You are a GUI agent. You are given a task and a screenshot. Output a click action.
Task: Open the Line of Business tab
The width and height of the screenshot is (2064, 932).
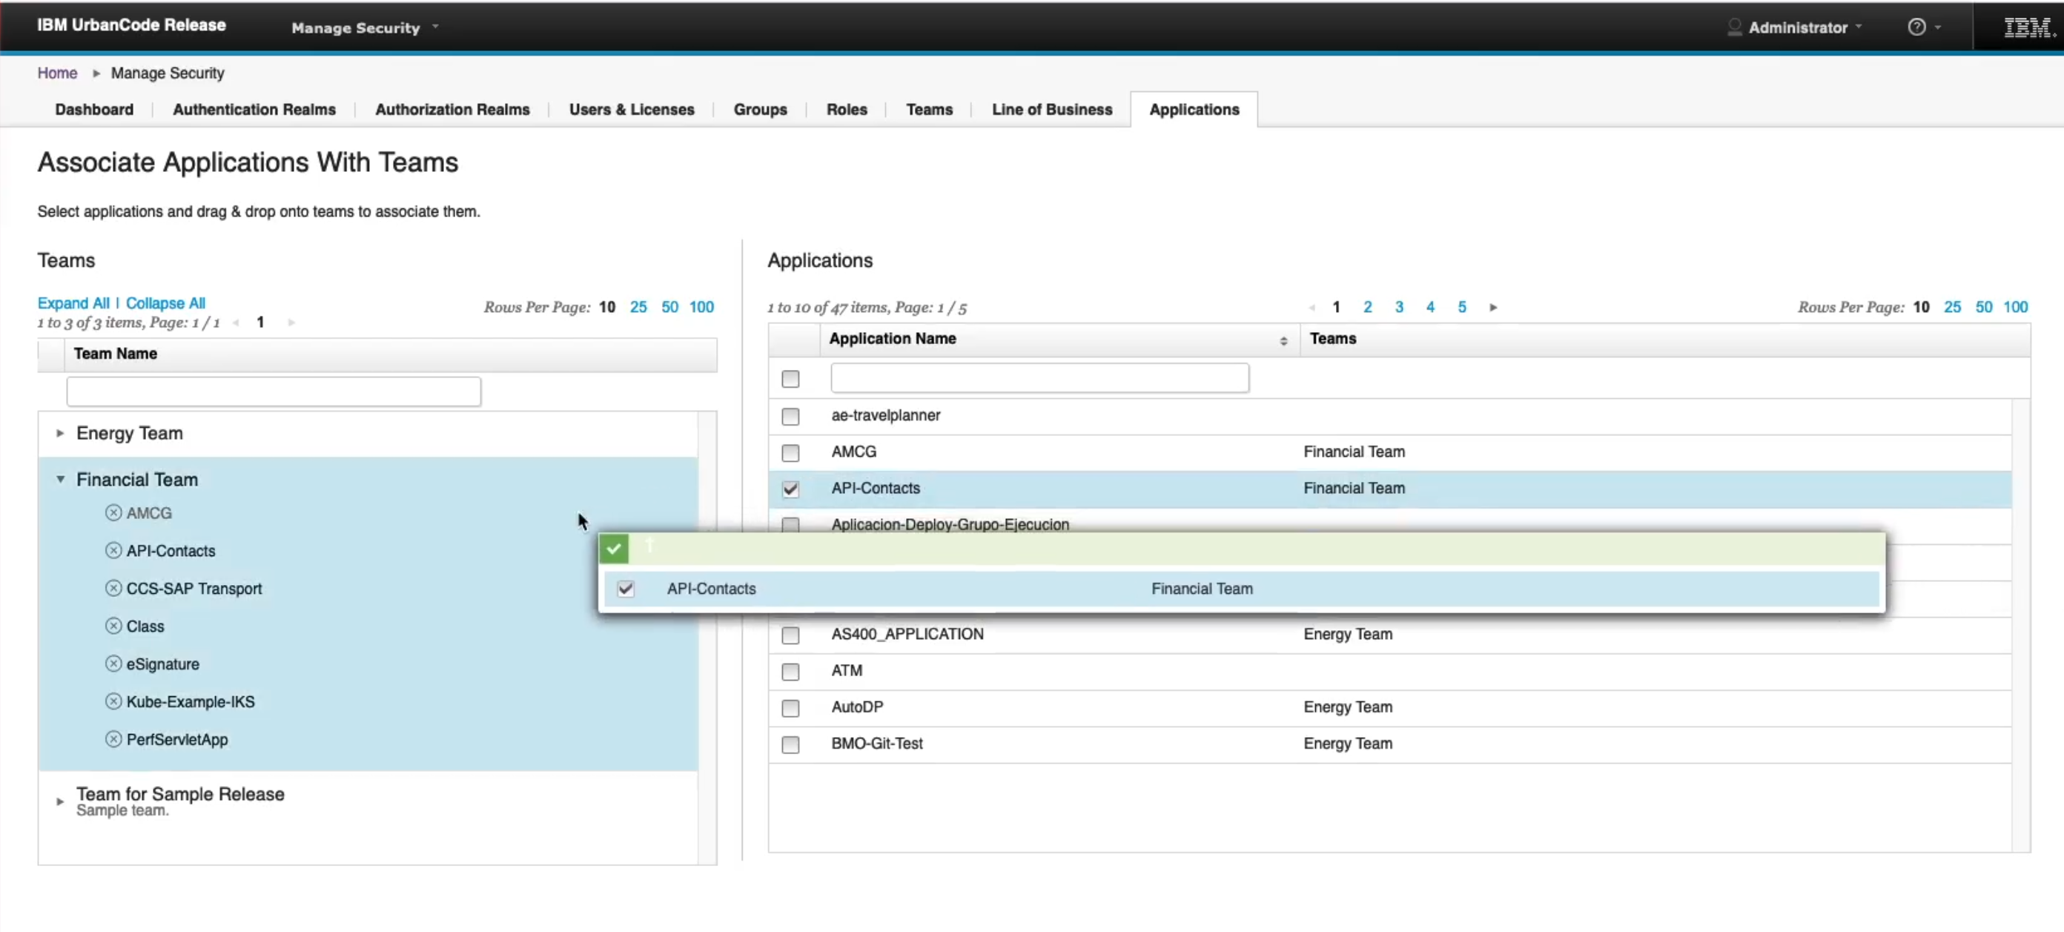coord(1051,109)
